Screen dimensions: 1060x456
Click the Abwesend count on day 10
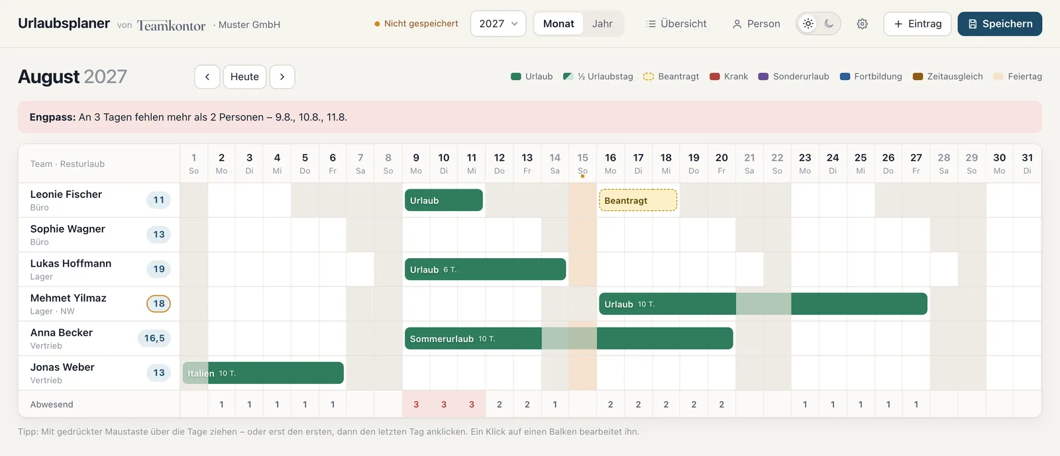(444, 404)
